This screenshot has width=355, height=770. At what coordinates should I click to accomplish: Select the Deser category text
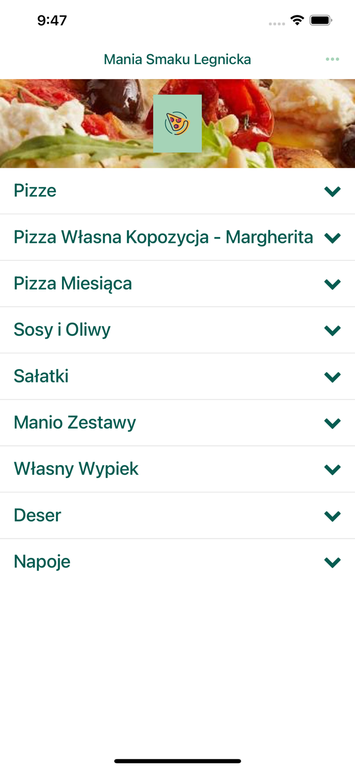[37, 515]
